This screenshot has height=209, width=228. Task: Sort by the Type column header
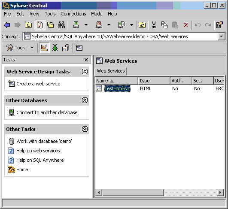(154, 81)
